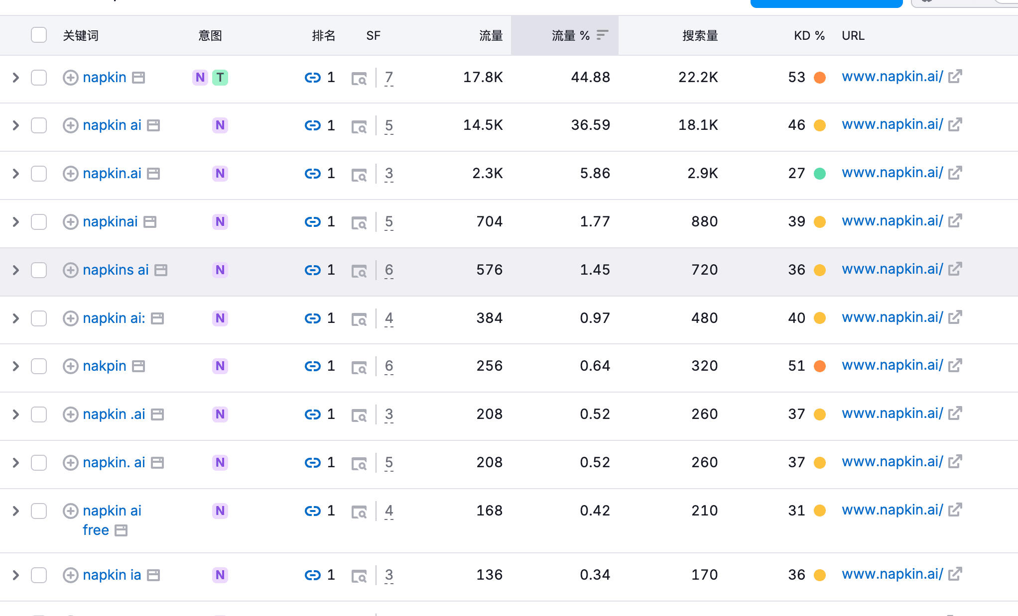Expand the 'napkin ia' keyword row
The height and width of the screenshot is (616, 1018).
pyautogui.click(x=16, y=575)
